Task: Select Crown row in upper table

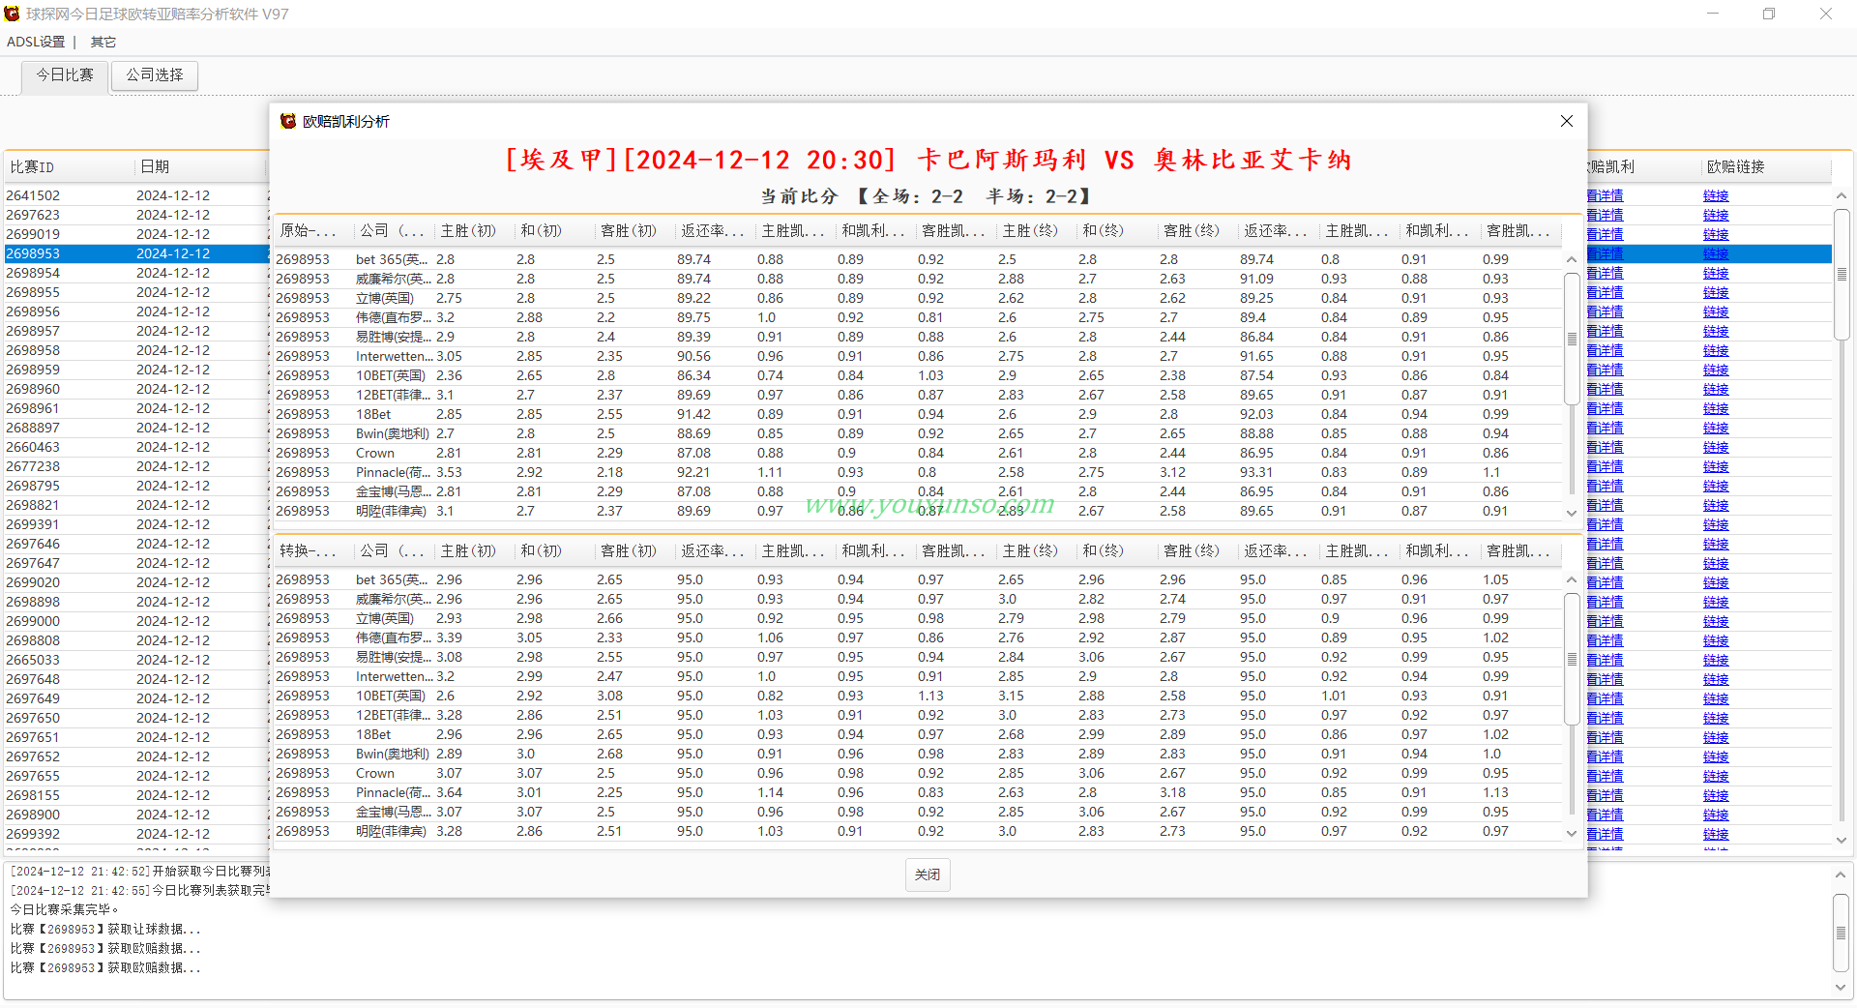Action: pos(918,453)
